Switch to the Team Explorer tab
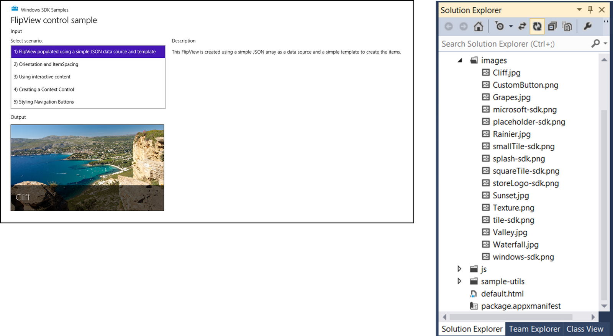This screenshot has width=613, height=336. pos(534,329)
